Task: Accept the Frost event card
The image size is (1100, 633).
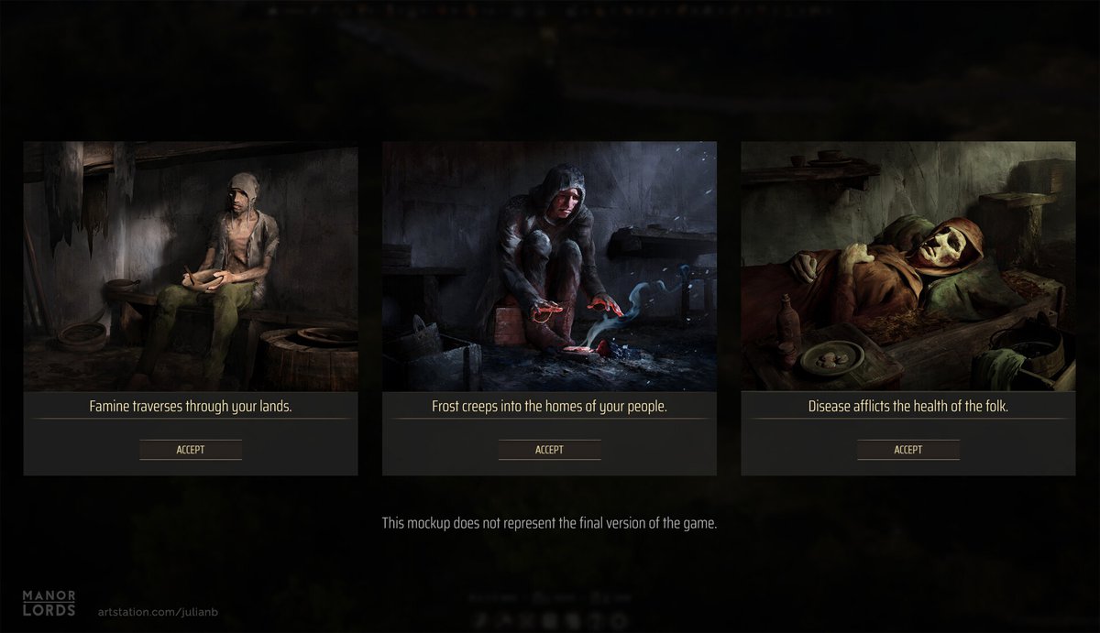Action: click(549, 450)
